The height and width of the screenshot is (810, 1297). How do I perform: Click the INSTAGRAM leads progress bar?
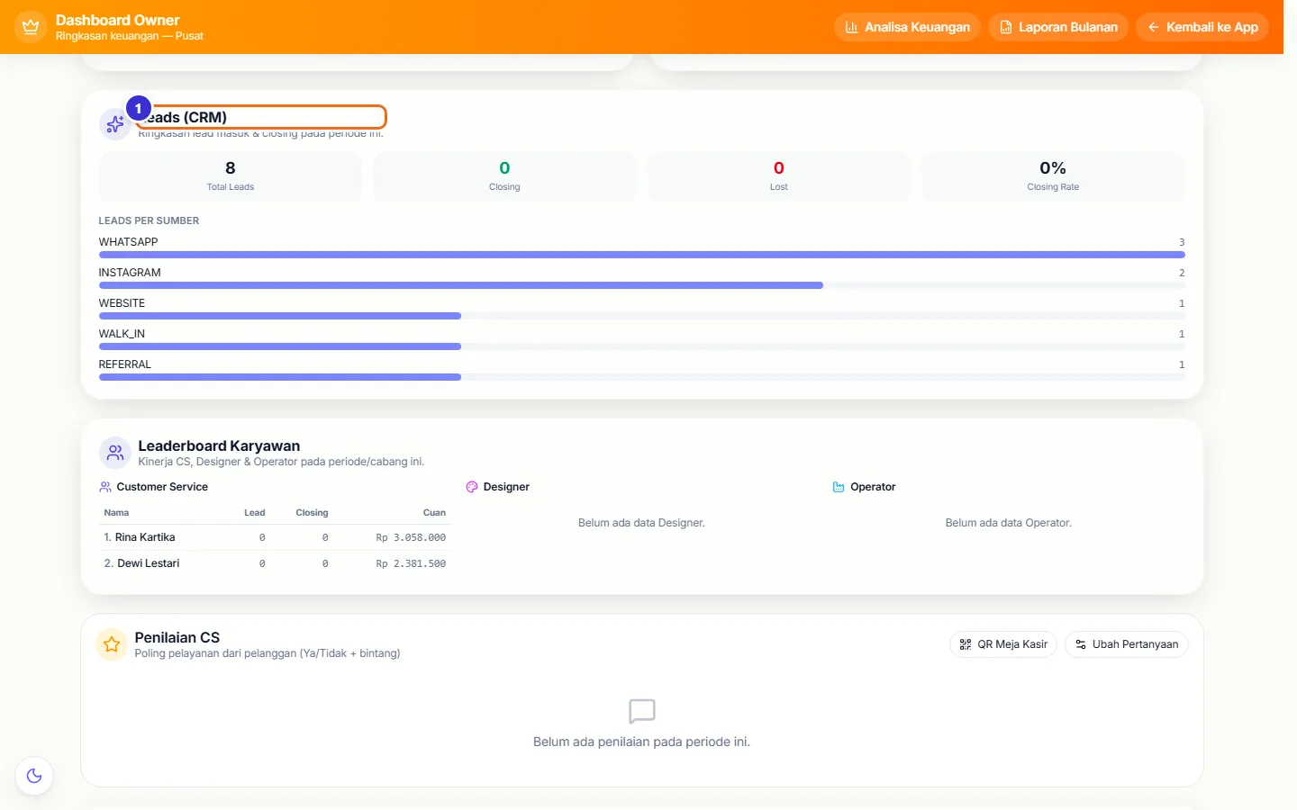click(642, 285)
